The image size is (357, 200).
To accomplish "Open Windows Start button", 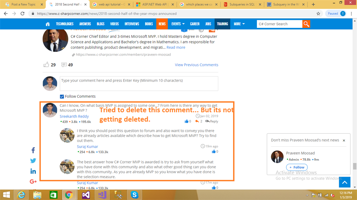I will (x=6, y=195).
